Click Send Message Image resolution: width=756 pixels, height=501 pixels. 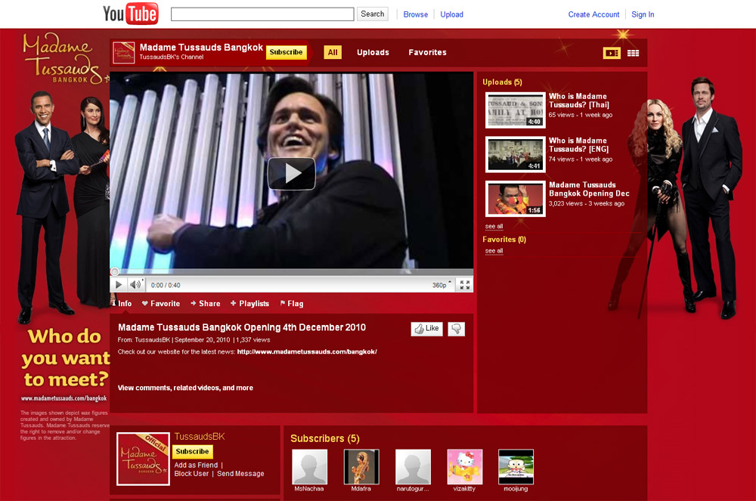tap(240, 474)
